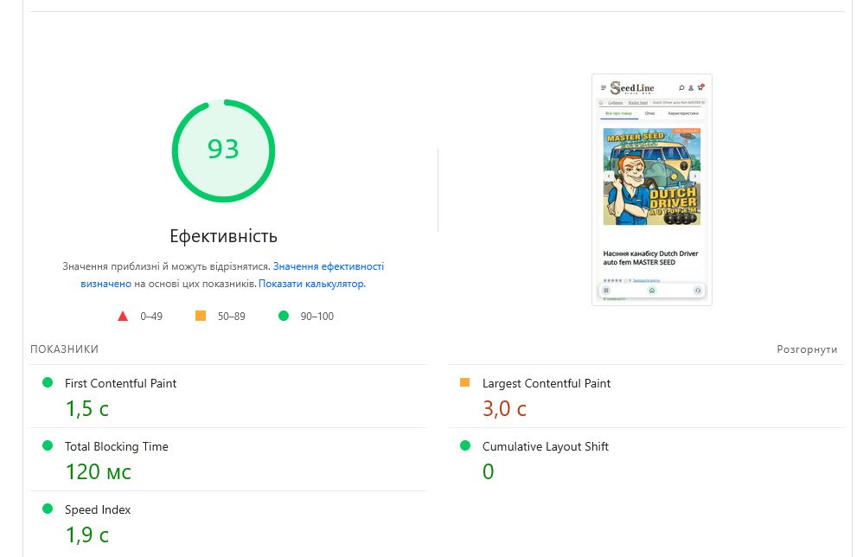Screen dimensions: 863x557
Task: Click the orange square 50–89 legend icon
Action: click(x=201, y=317)
